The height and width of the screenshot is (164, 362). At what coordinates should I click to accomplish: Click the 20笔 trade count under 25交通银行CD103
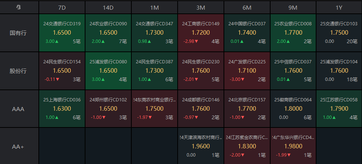[352, 41]
